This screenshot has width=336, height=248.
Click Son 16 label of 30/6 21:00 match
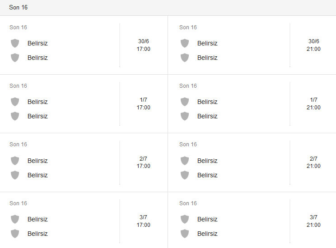(x=188, y=27)
